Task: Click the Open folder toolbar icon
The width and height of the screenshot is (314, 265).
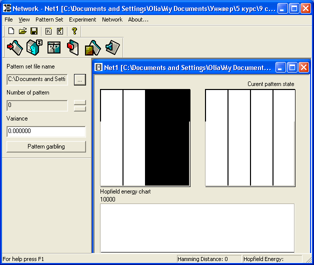Action: point(22,31)
